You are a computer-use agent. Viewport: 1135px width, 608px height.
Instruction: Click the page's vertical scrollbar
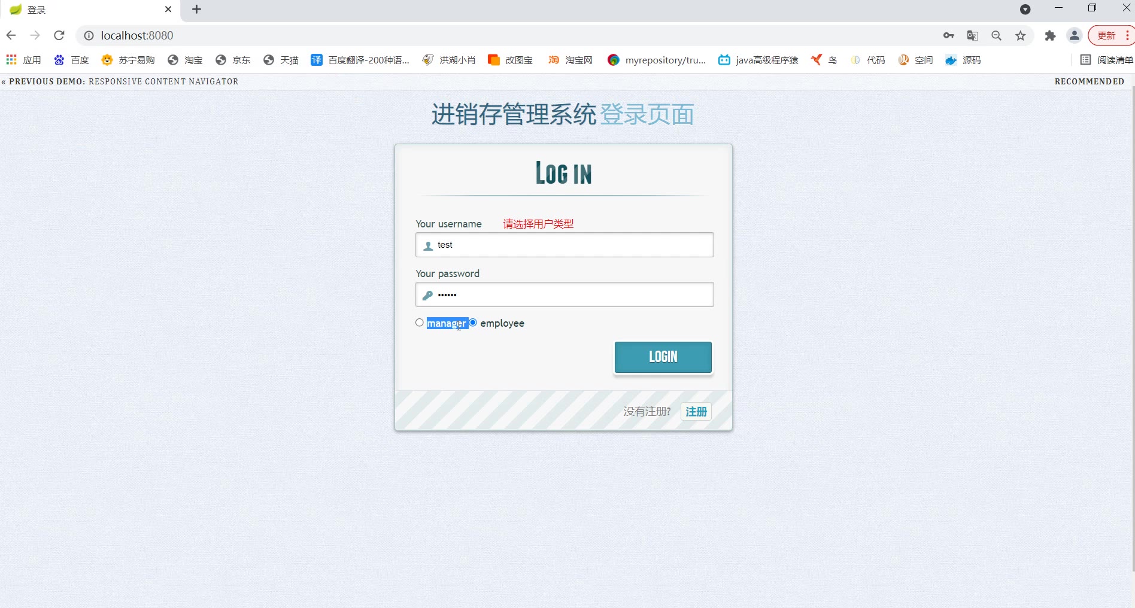[1133, 328]
